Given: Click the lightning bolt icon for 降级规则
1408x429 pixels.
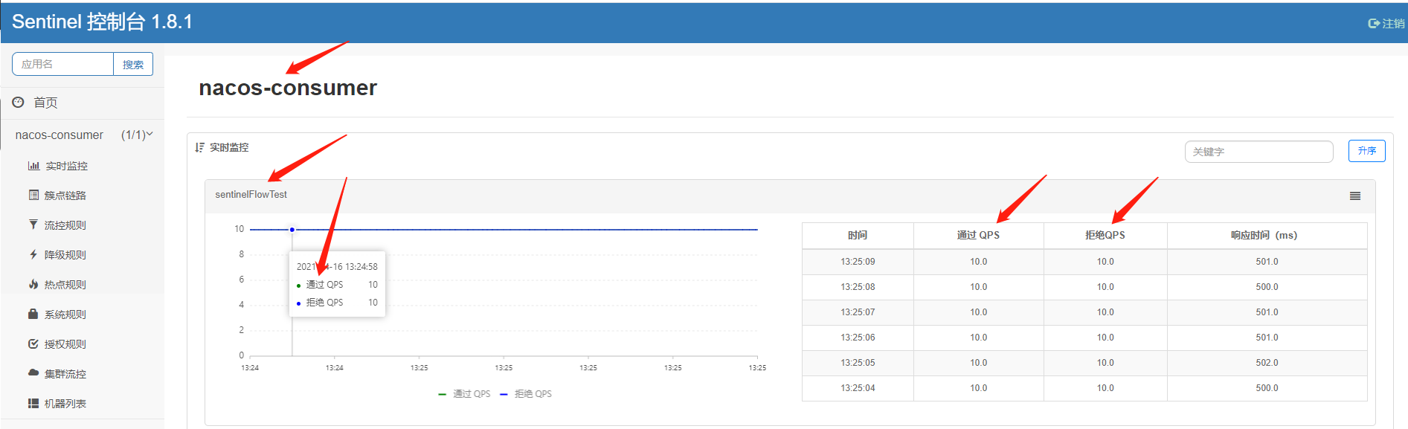Looking at the screenshot, I should click(x=33, y=254).
